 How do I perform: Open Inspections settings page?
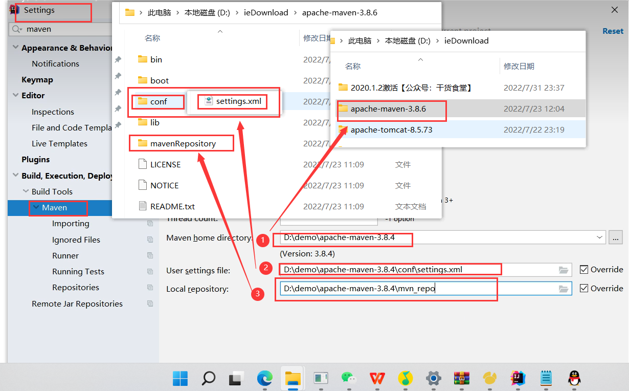[x=53, y=112]
